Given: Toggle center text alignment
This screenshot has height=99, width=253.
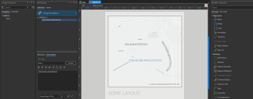Looking at the screenshot, I should coord(42,67).
